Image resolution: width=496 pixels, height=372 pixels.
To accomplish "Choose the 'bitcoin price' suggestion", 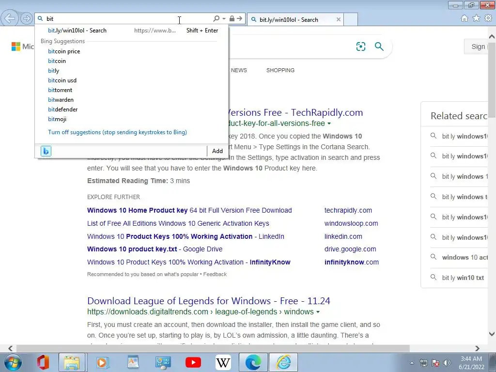I will [x=64, y=51].
